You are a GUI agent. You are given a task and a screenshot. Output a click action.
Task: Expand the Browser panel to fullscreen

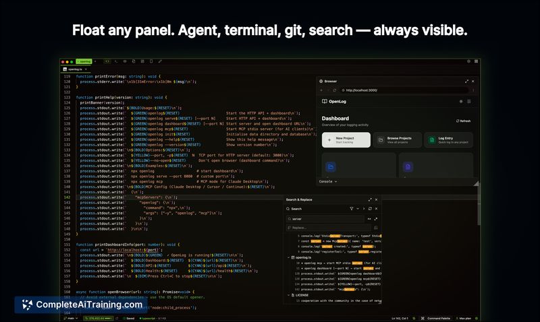click(x=466, y=81)
